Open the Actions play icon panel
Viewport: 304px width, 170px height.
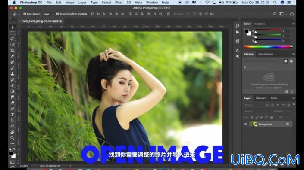[x=238, y=32]
